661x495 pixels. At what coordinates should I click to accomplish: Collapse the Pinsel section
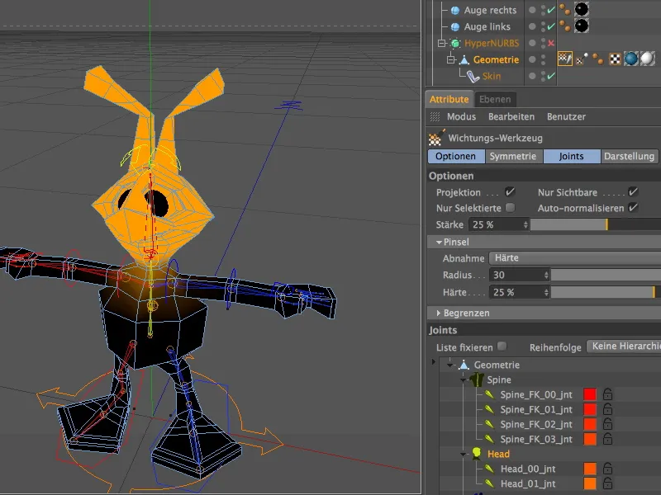(x=439, y=242)
